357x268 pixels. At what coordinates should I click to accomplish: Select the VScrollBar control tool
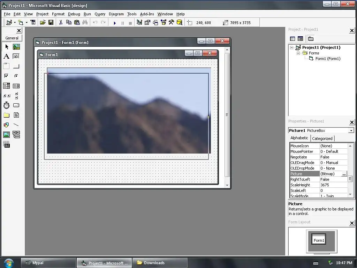[16, 96]
